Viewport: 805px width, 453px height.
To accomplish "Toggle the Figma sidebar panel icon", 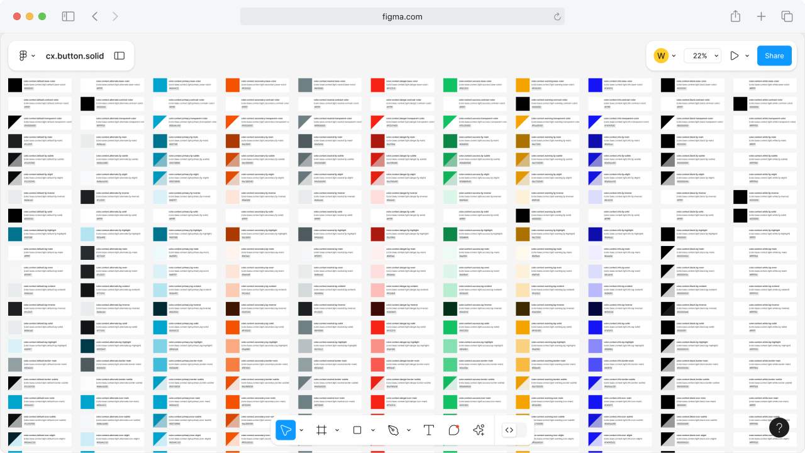I will click(x=119, y=56).
